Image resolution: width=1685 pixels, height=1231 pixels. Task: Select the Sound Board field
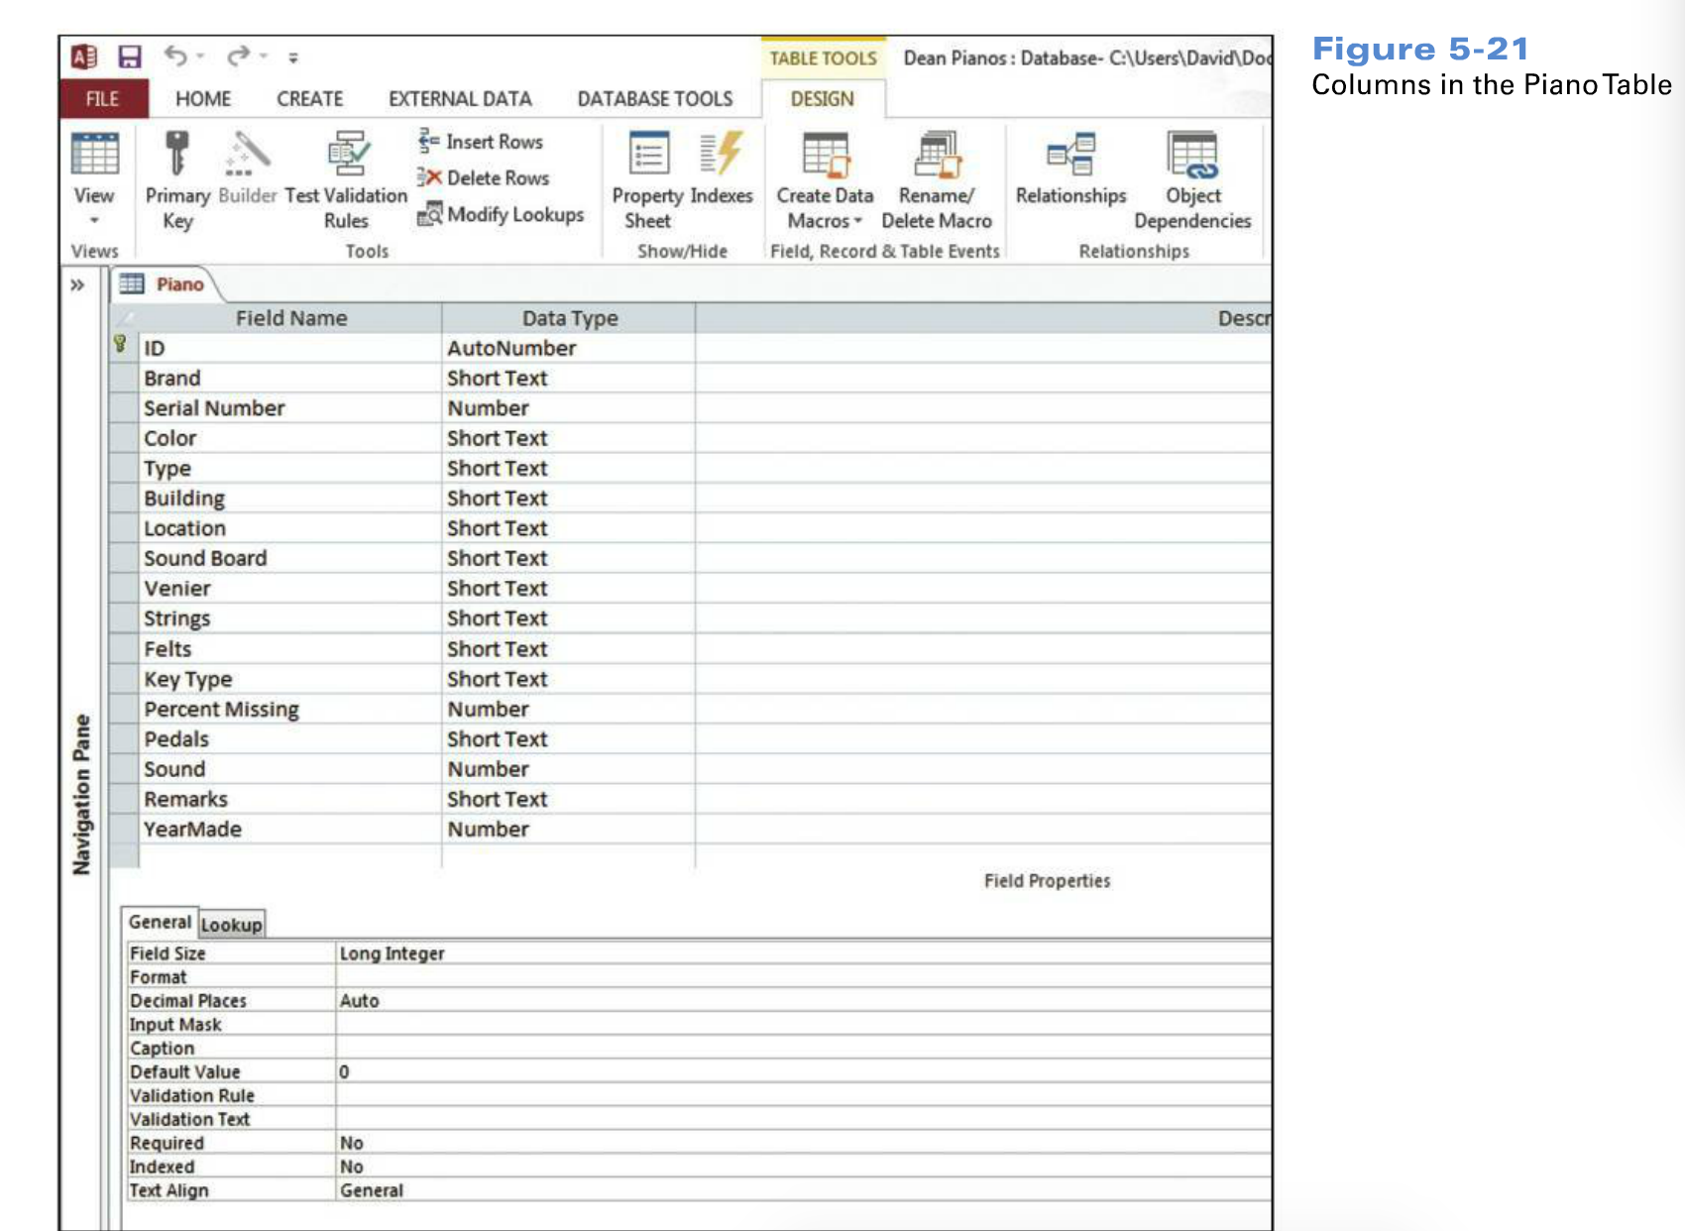point(290,558)
